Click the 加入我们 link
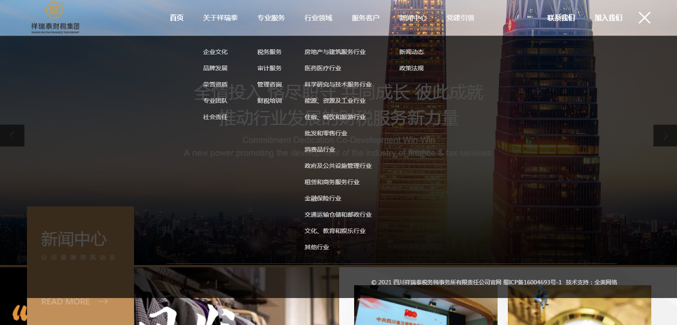677x325 pixels. [608, 18]
